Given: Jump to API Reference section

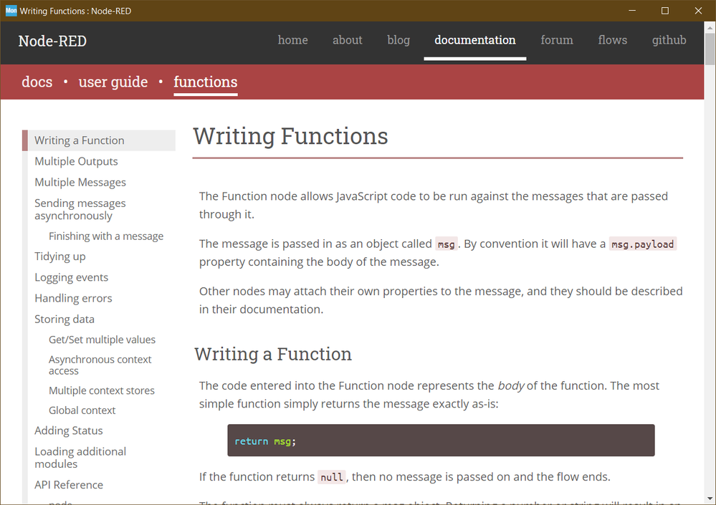Looking at the screenshot, I should point(69,485).
